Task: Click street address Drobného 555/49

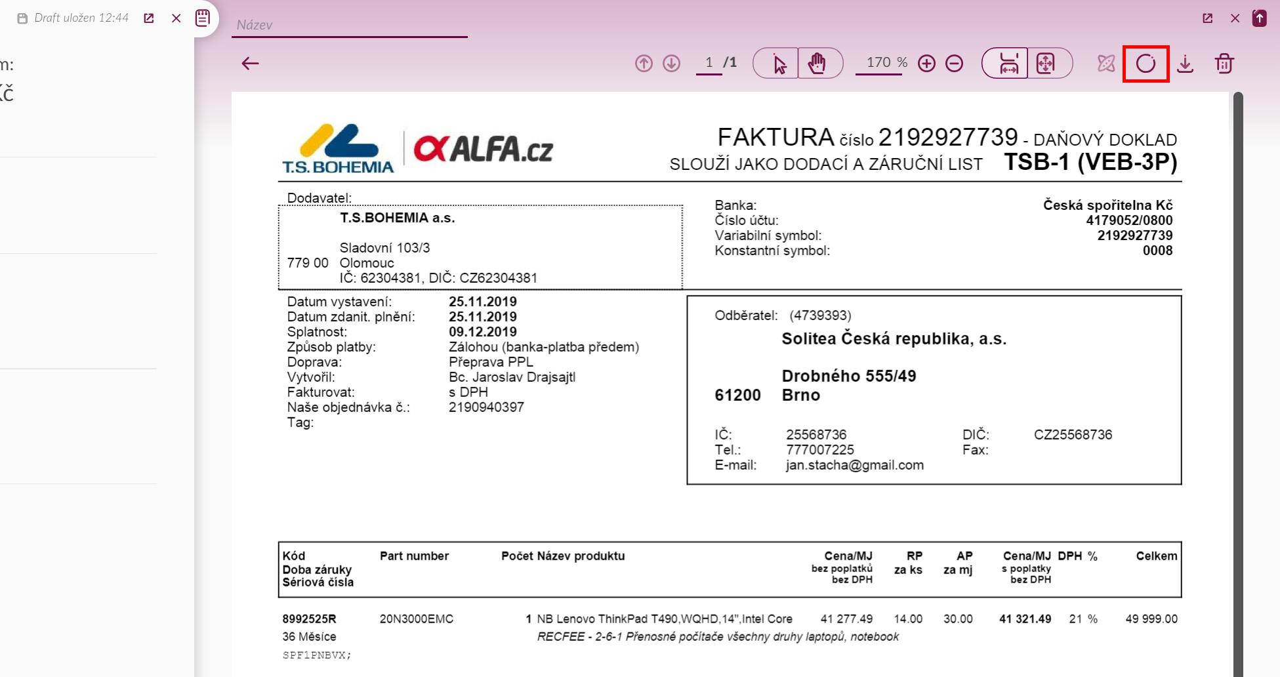Action: (849, 376)
